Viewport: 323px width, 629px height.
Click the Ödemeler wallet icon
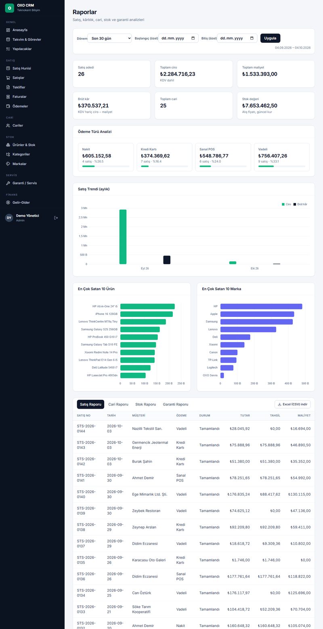tap(8, 106)
